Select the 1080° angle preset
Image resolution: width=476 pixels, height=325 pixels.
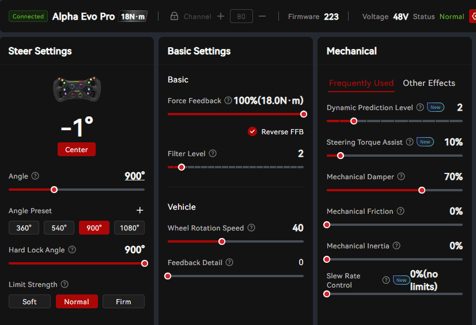[129, 228]
